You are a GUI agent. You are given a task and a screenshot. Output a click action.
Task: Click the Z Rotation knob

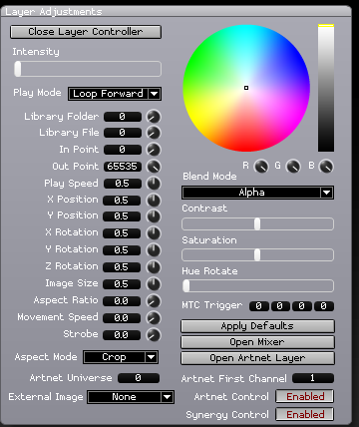[x=154, y=267]
